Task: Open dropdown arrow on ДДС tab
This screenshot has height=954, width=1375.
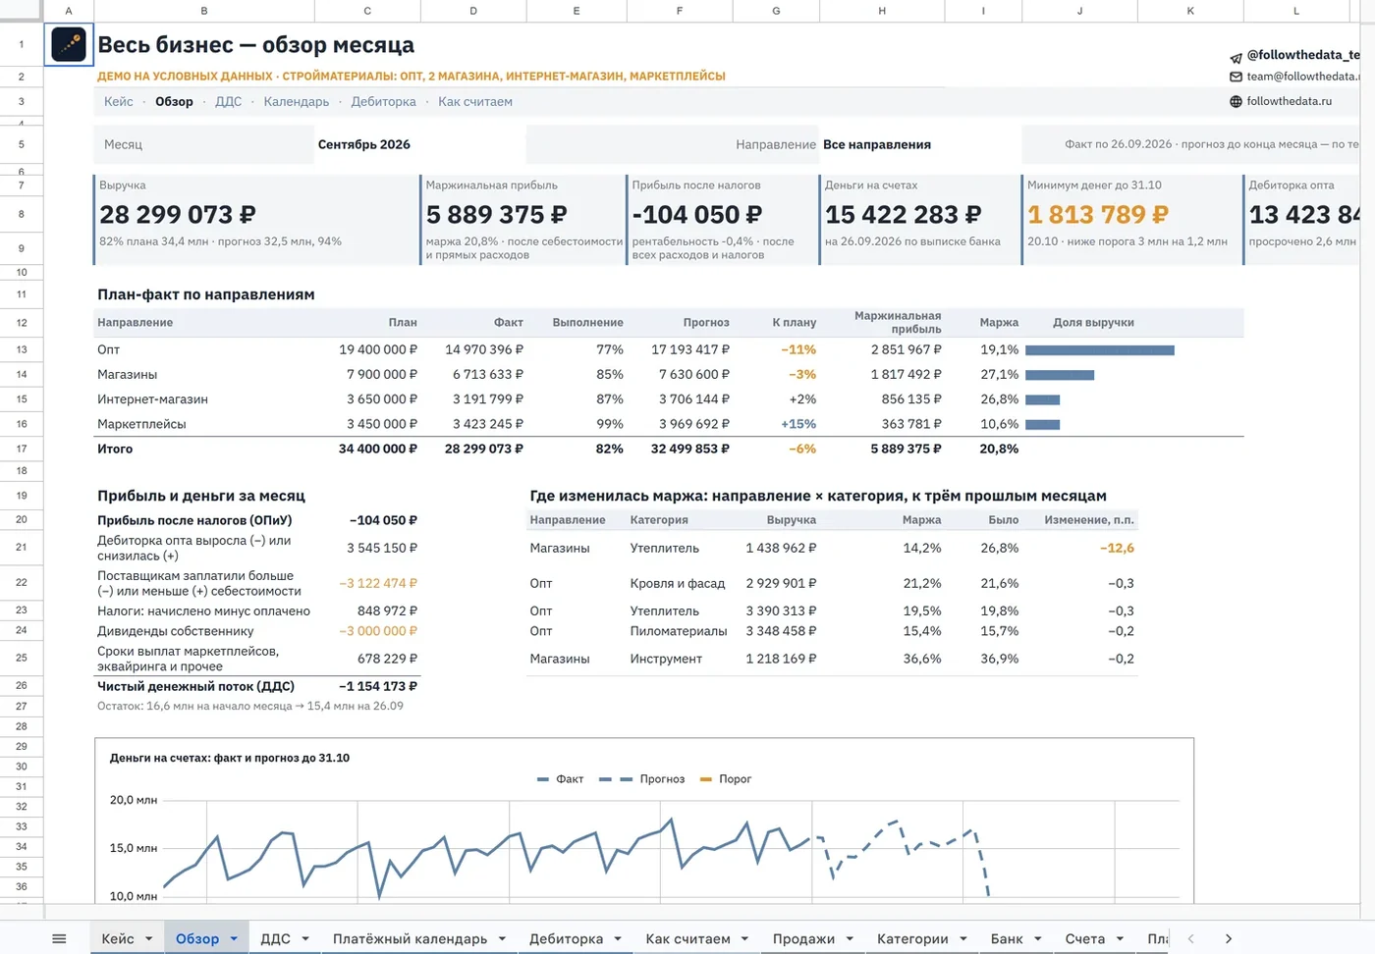Action: pos(305,939)
